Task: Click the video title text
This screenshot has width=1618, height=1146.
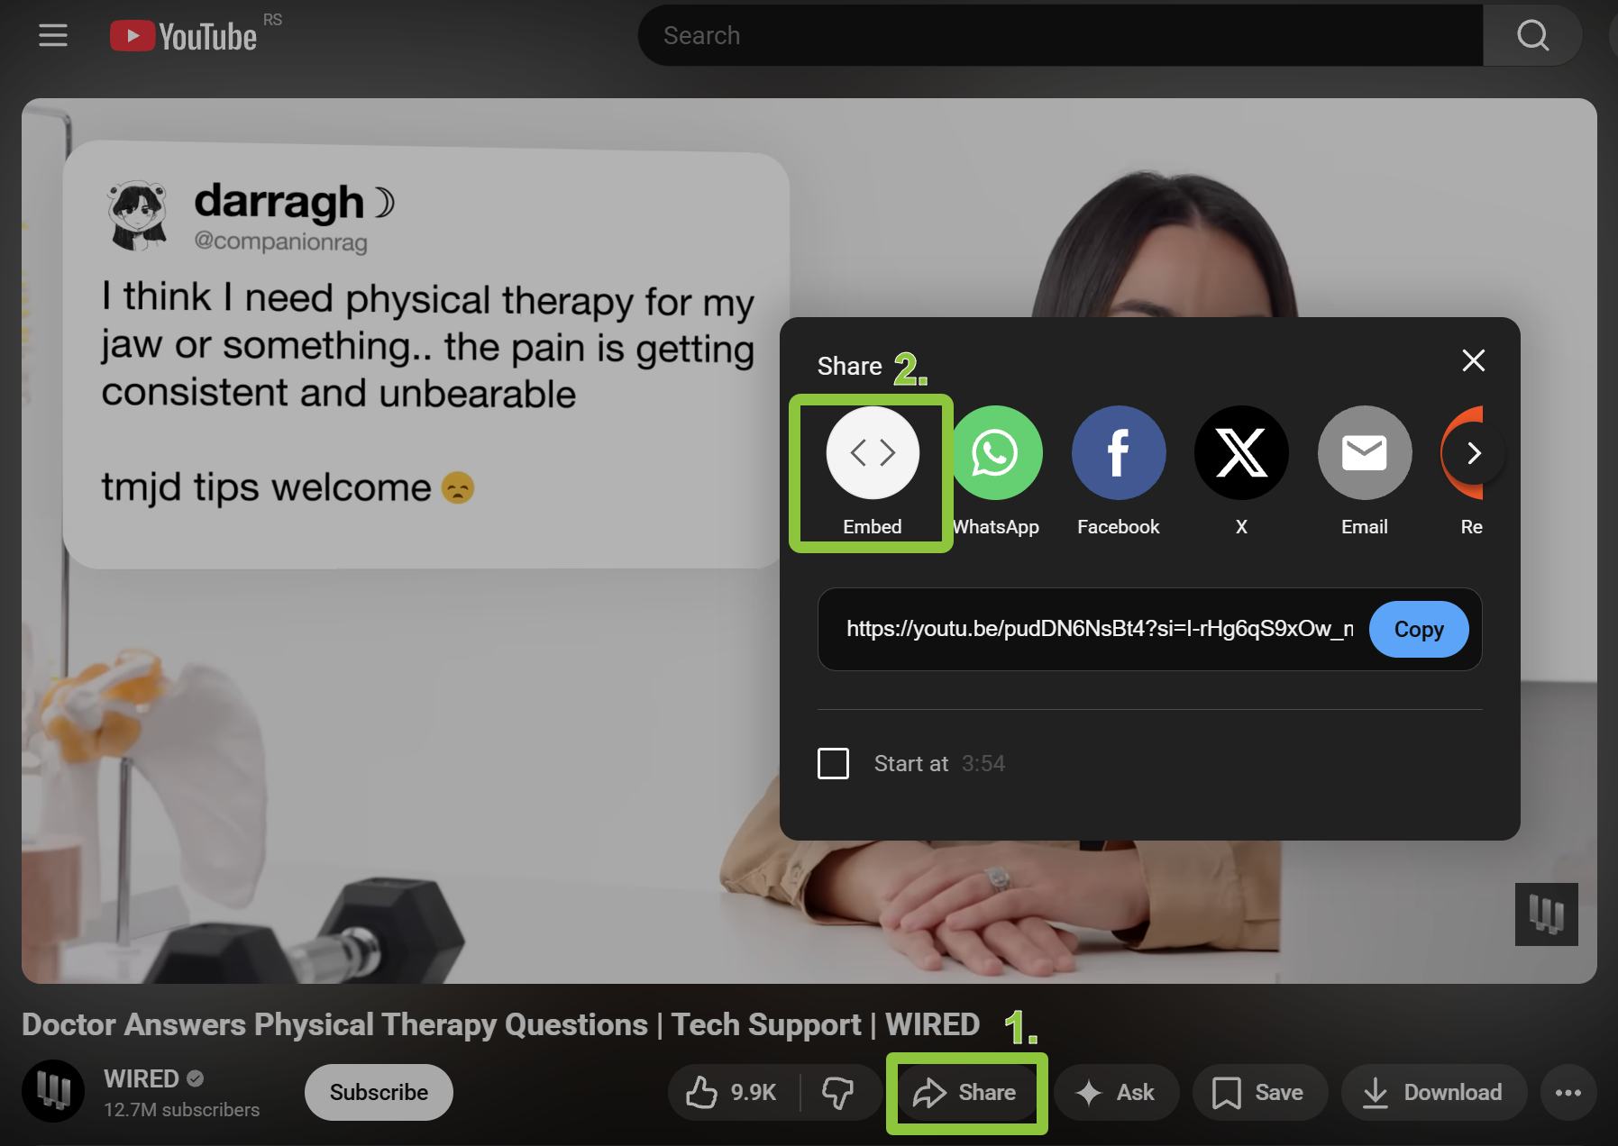Action: tap(500, 1024)
